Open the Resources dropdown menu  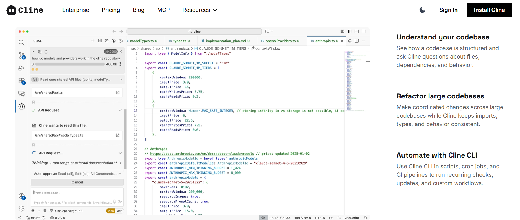coord(200,10)
